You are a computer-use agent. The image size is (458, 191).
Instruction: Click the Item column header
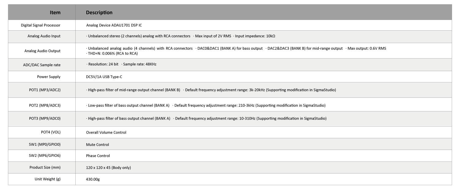55,13
